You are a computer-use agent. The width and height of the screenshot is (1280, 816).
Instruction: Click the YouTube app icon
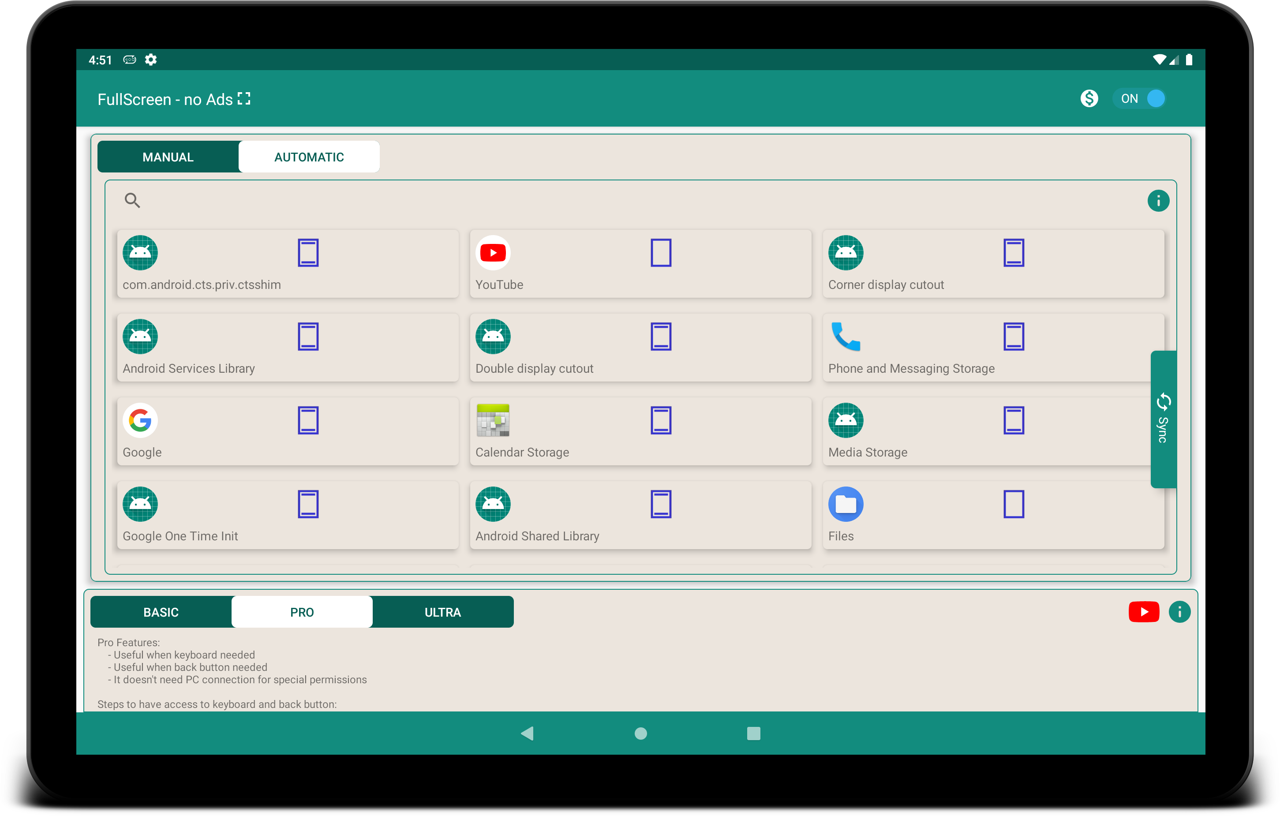coord(493,252)
